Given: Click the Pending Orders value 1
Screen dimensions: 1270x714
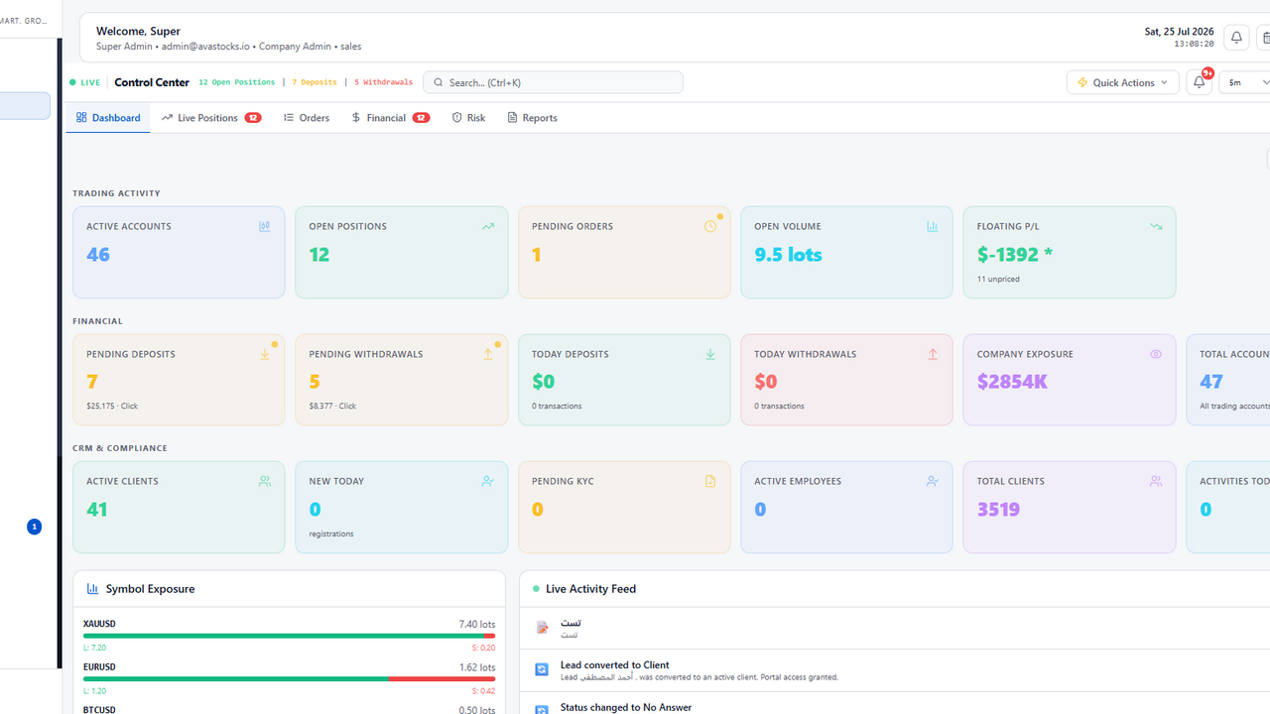Looking at the screenshot, I should tap(537, 255).
